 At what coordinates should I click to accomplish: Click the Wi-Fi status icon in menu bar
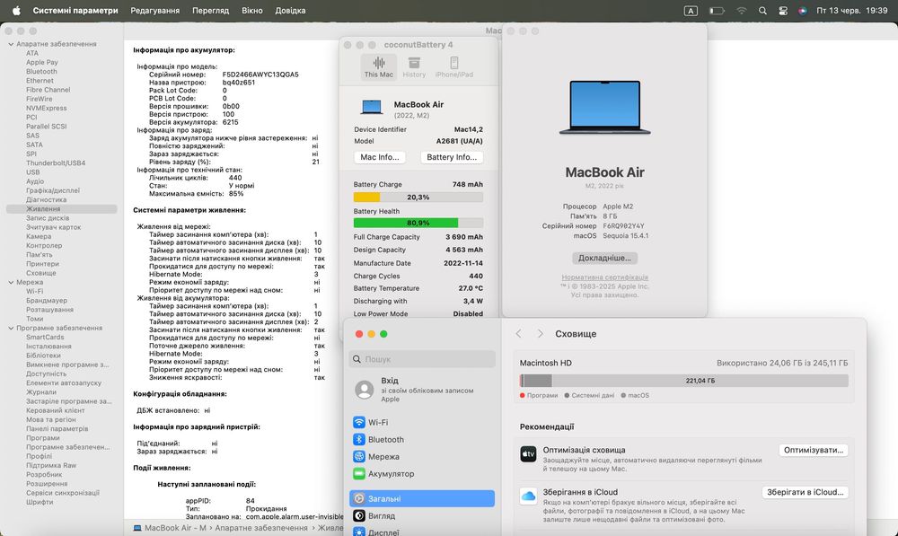tap(742, 10)
